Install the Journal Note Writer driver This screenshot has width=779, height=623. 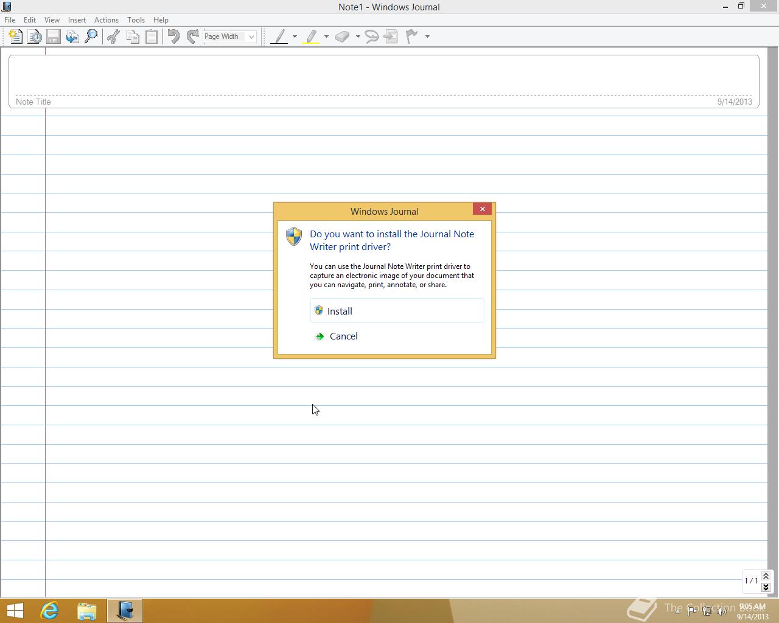pyautogui.click(x=397, y=311)
